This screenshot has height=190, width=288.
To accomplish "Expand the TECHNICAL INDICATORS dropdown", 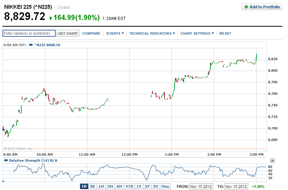I will point(152,34).
